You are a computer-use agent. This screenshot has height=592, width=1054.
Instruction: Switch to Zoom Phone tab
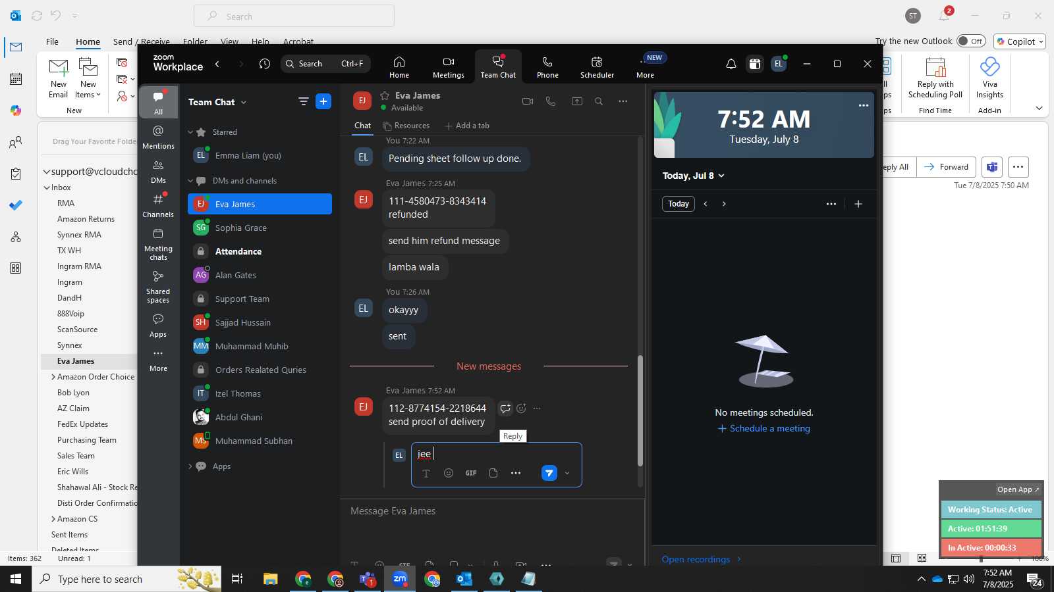coord(547,67)
